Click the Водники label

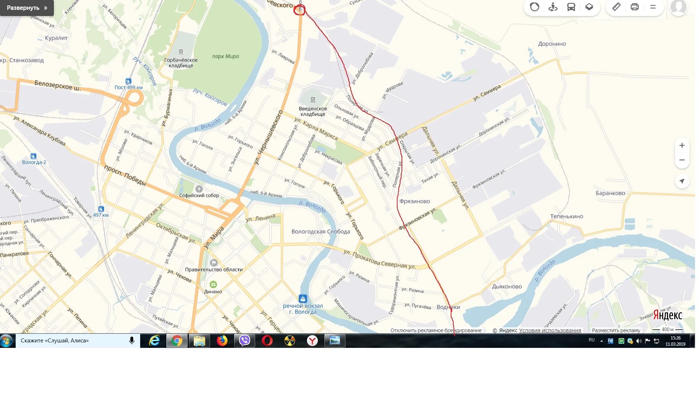(x=448, y=307)
